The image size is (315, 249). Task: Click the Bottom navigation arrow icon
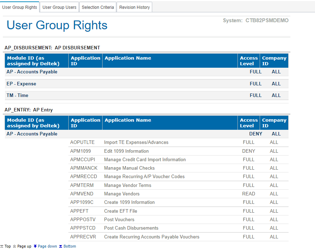61,246
